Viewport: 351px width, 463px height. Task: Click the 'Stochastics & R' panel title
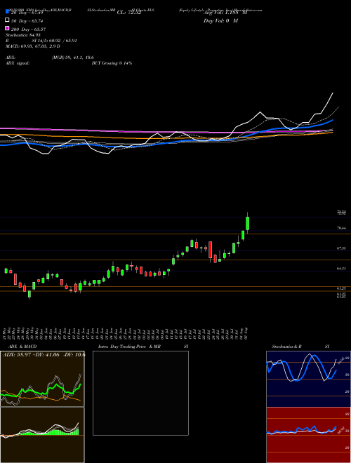click(286, 347)
